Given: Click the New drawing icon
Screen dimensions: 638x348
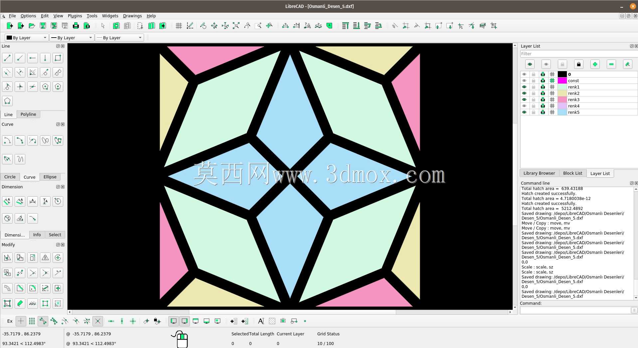Looking at the screenshot, I should point(10,26).
